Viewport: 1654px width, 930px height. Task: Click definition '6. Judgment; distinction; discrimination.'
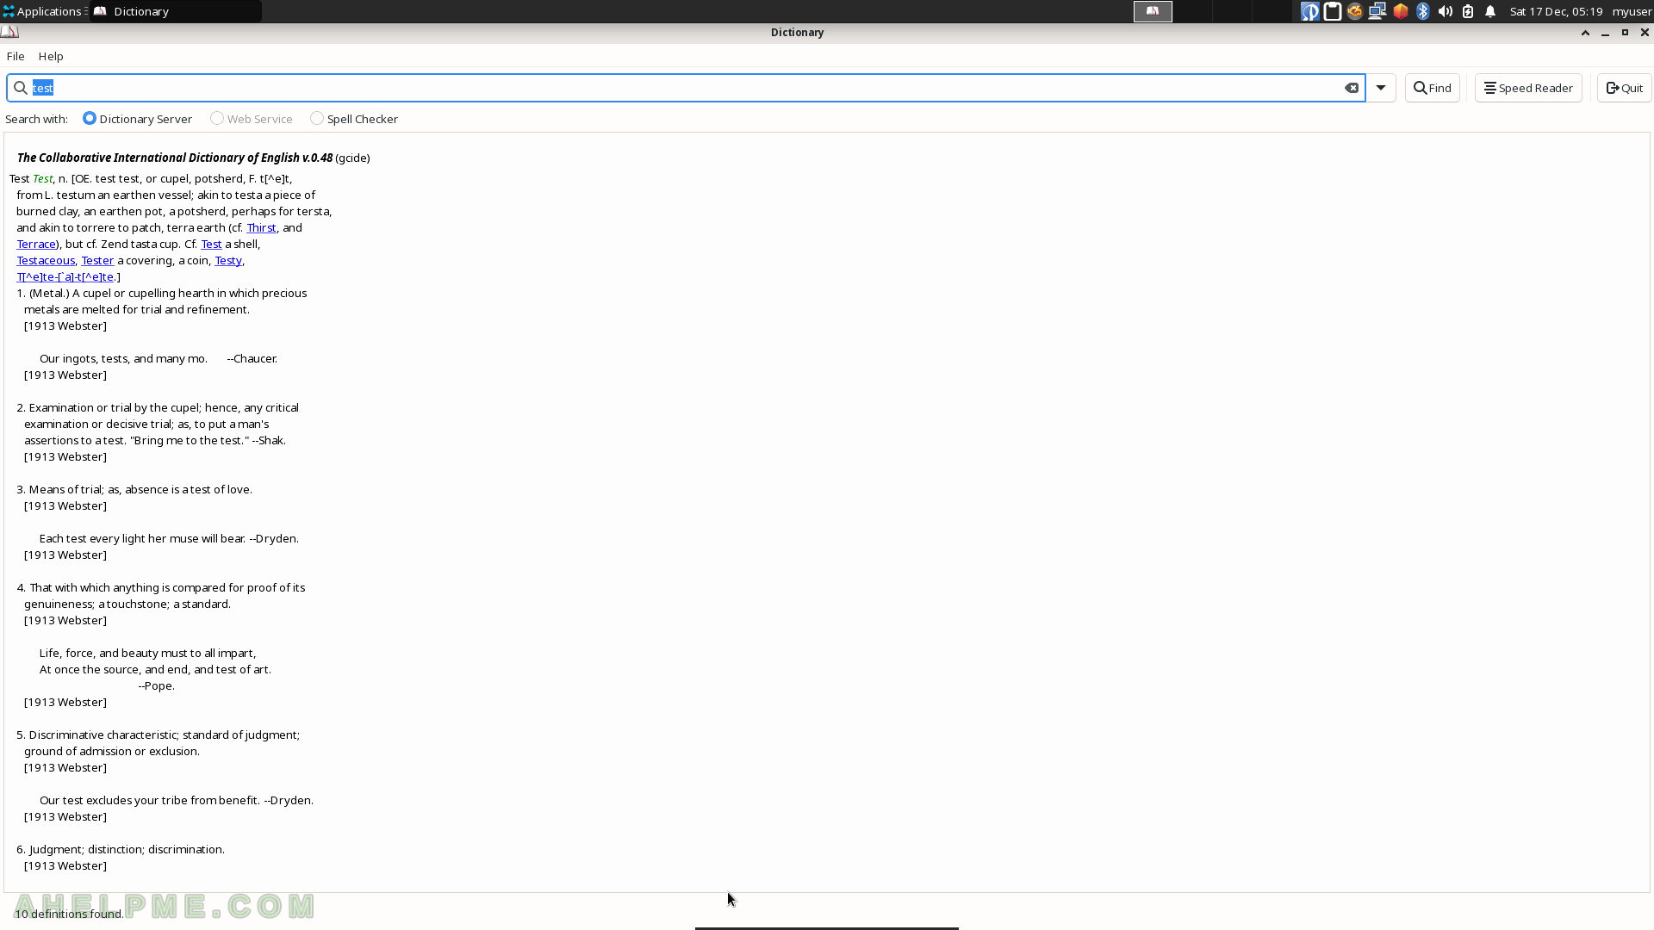click(x=121, y=850)
